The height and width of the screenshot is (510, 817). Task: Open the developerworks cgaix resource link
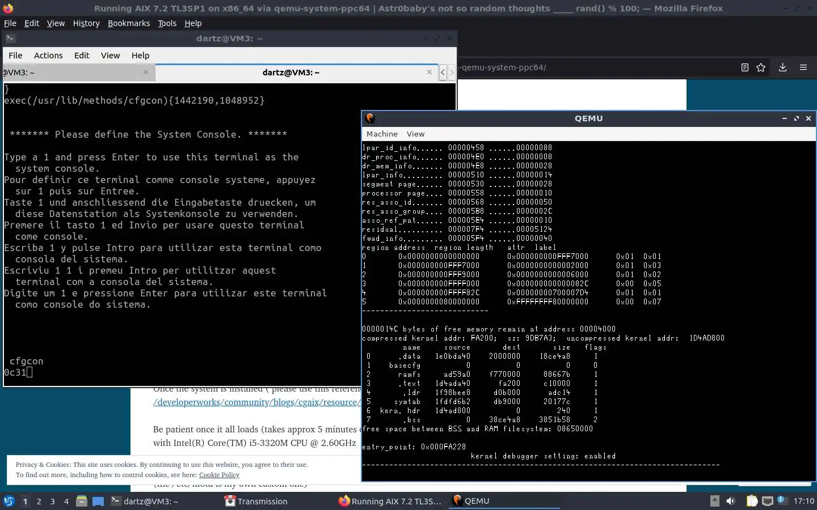256,402
